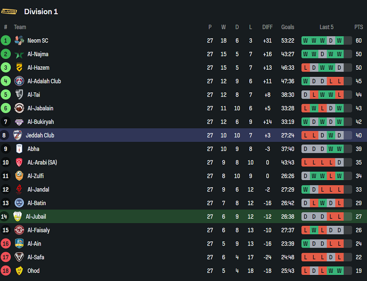Click the red position 16 badge
Viewport: 367px width, 281px height.
coord(6,244)
